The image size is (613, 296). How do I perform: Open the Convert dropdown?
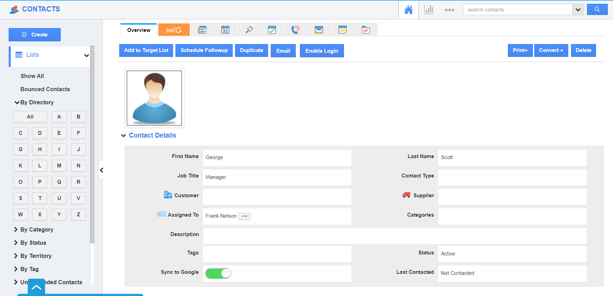pos(551,50)
